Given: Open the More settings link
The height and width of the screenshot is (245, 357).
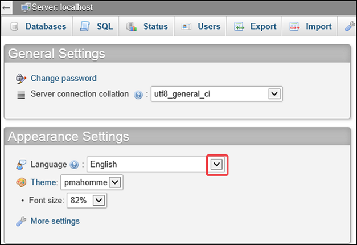Looking at the screenshot, I should [55, 221].
